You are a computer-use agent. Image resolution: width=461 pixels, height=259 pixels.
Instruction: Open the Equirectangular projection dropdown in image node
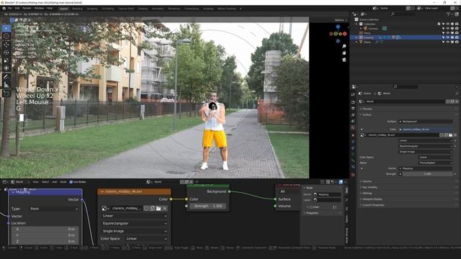click(134, 224)
